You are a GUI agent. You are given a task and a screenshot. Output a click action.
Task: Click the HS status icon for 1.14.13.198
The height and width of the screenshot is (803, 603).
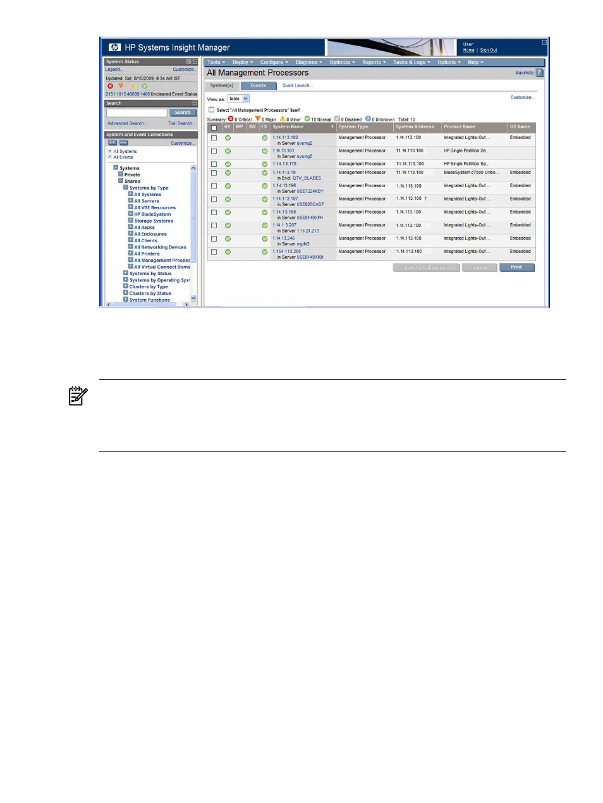coord(228,212)
